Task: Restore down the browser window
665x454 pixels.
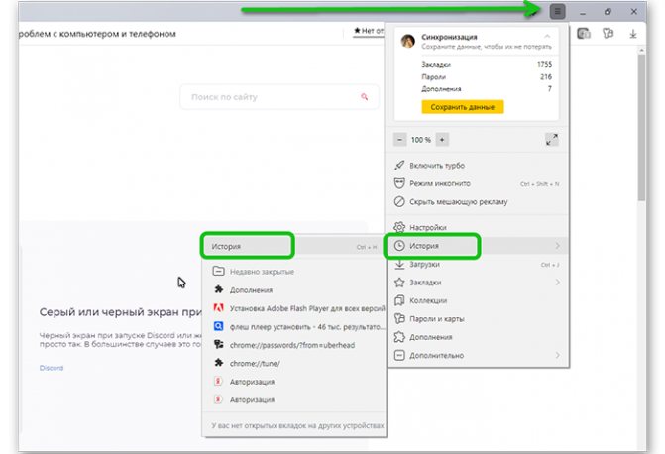Action: (x=608, y=12)
